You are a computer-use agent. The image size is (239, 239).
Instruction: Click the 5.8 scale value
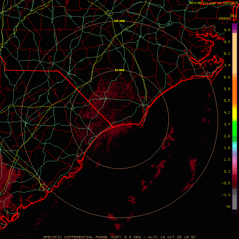pyautogui.click(x=227, y=89)
